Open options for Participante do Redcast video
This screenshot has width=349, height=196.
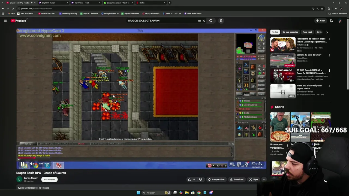pos(329,39)
